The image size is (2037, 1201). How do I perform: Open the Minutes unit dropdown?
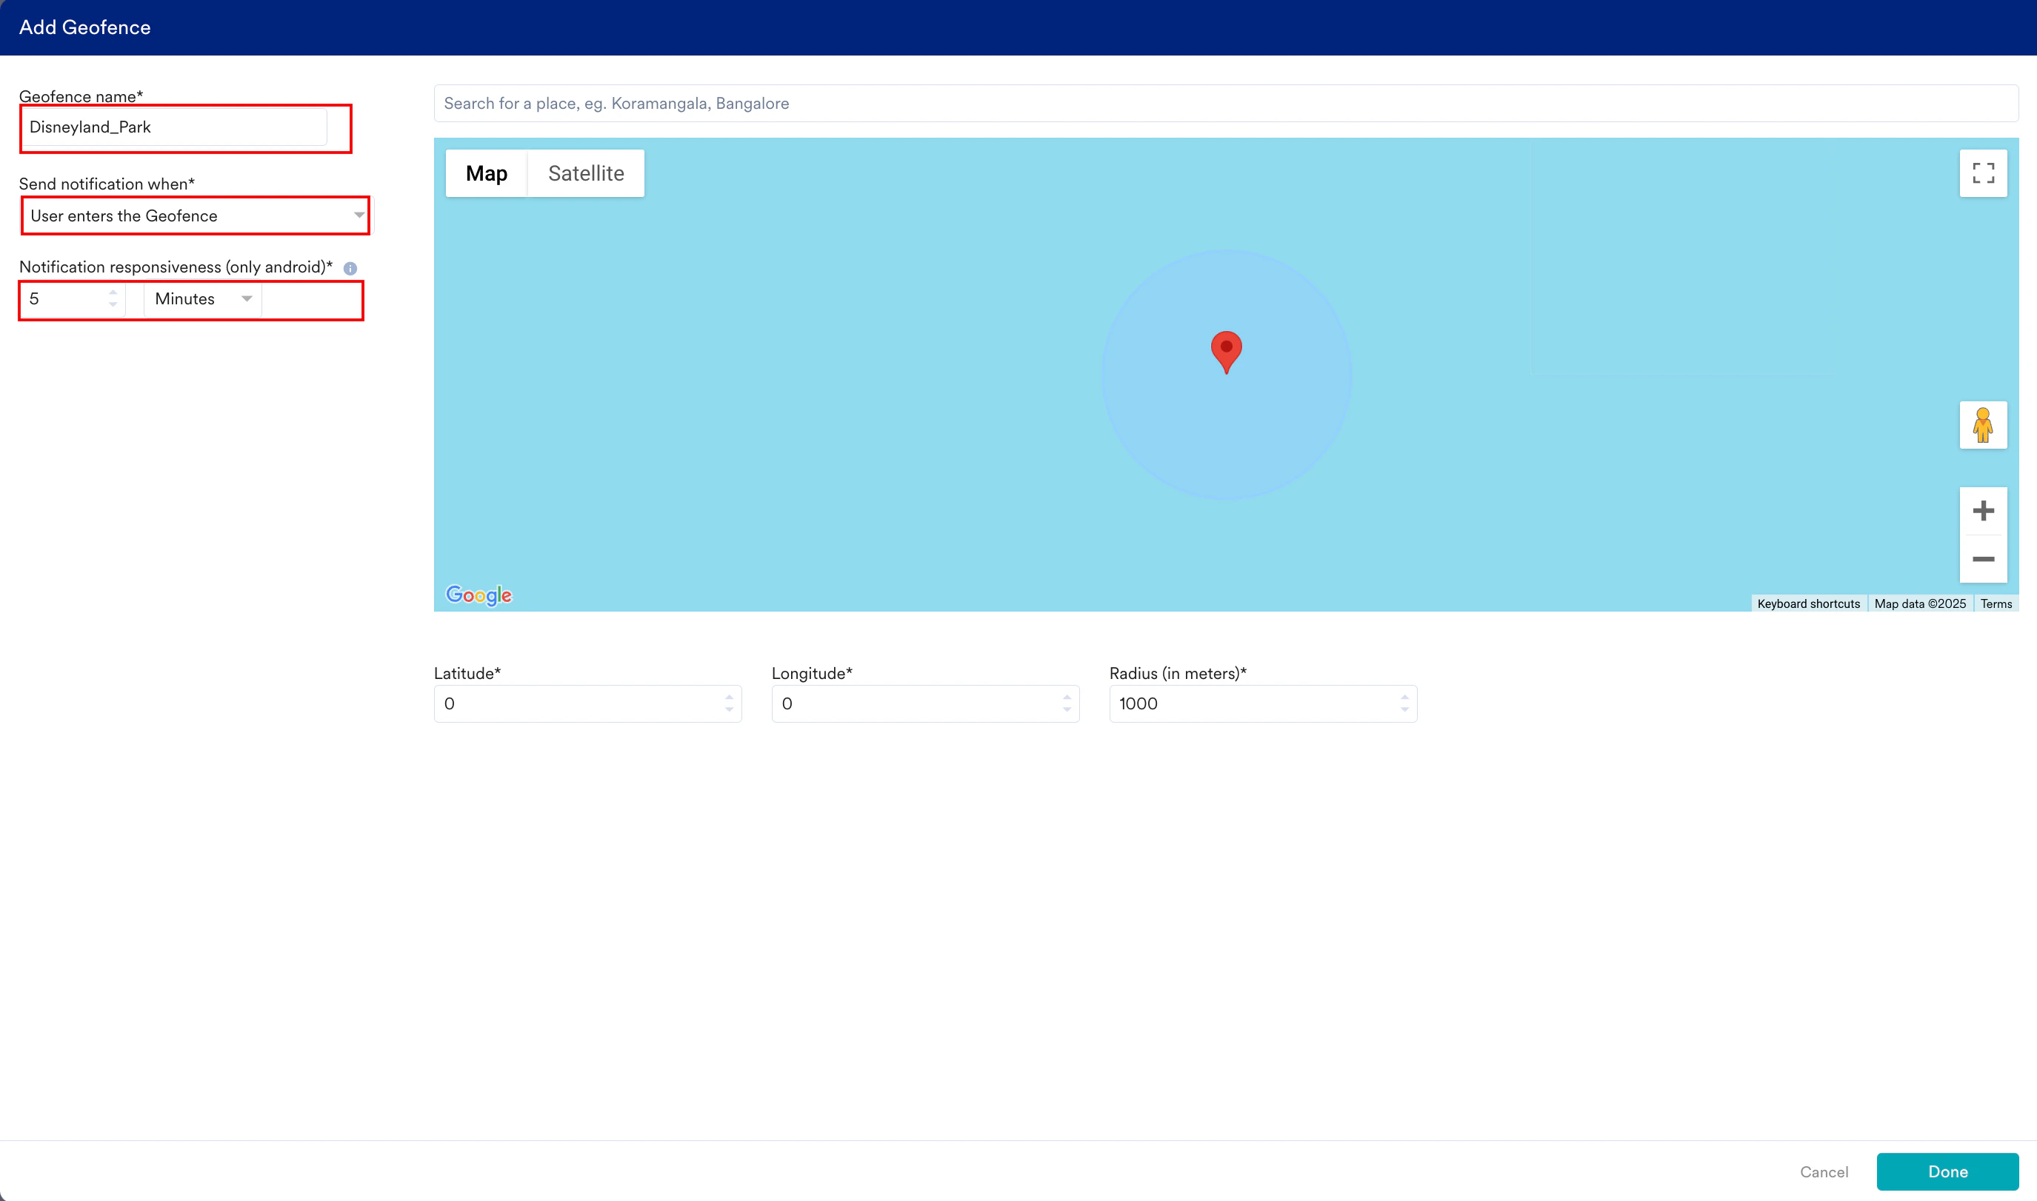tap(202, 299)
